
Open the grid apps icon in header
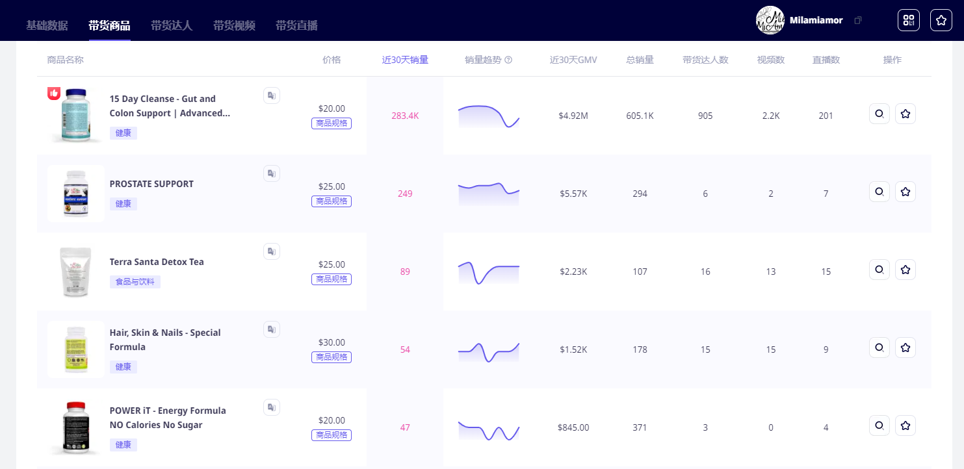908,20
